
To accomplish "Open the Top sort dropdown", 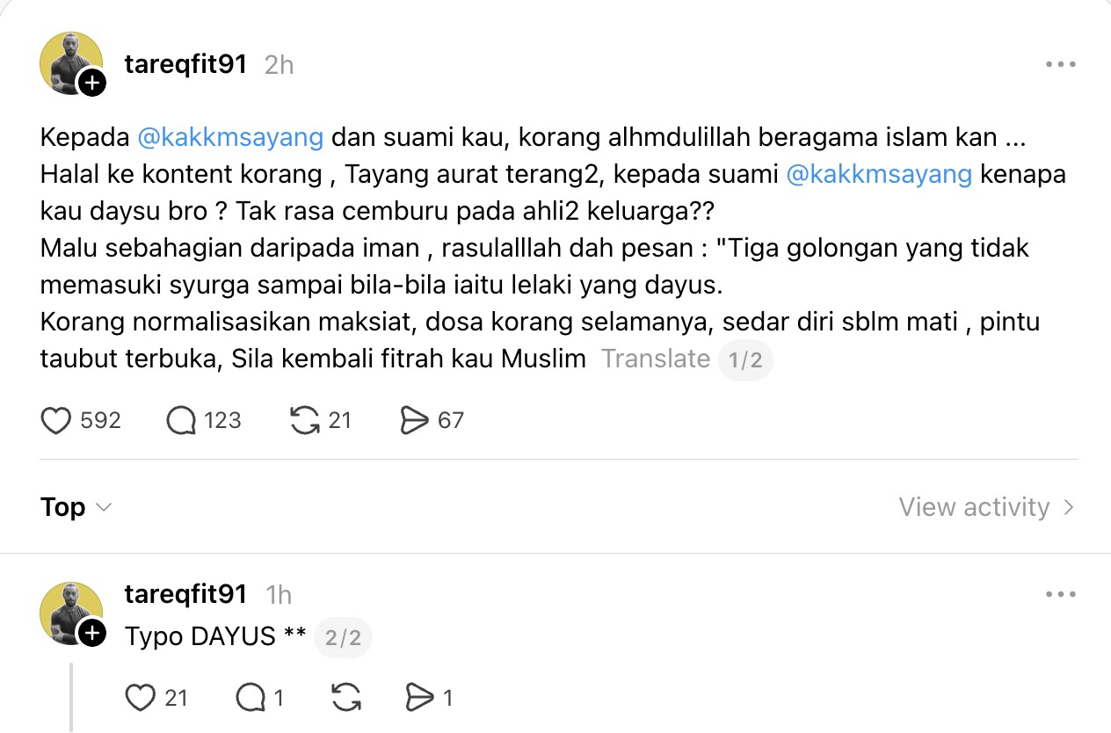I will [x=76, y=507].
